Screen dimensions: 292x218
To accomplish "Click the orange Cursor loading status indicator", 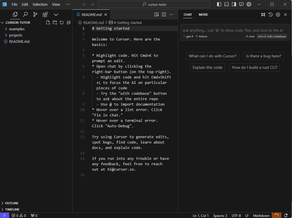I will (x=277, y=215).
